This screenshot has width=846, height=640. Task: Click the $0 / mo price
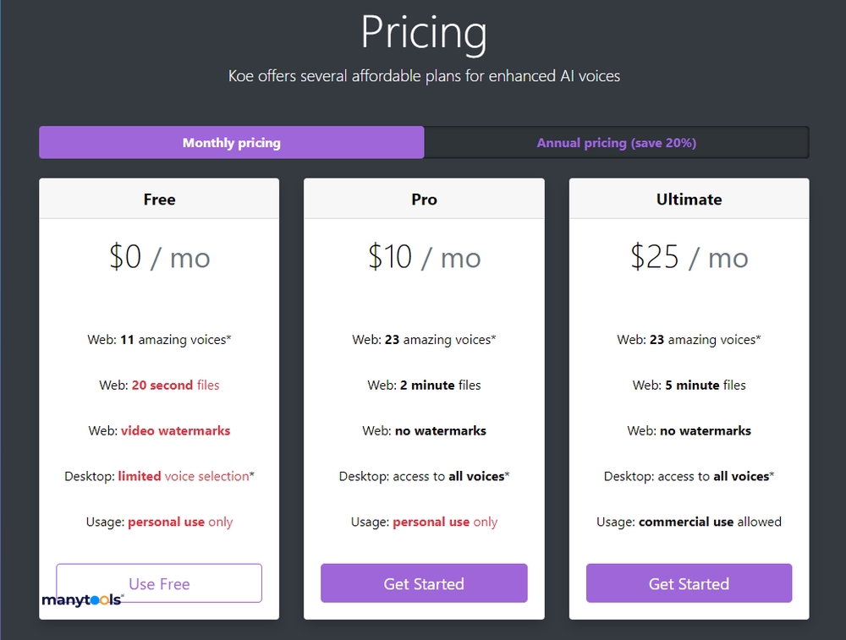pos(159,257)
